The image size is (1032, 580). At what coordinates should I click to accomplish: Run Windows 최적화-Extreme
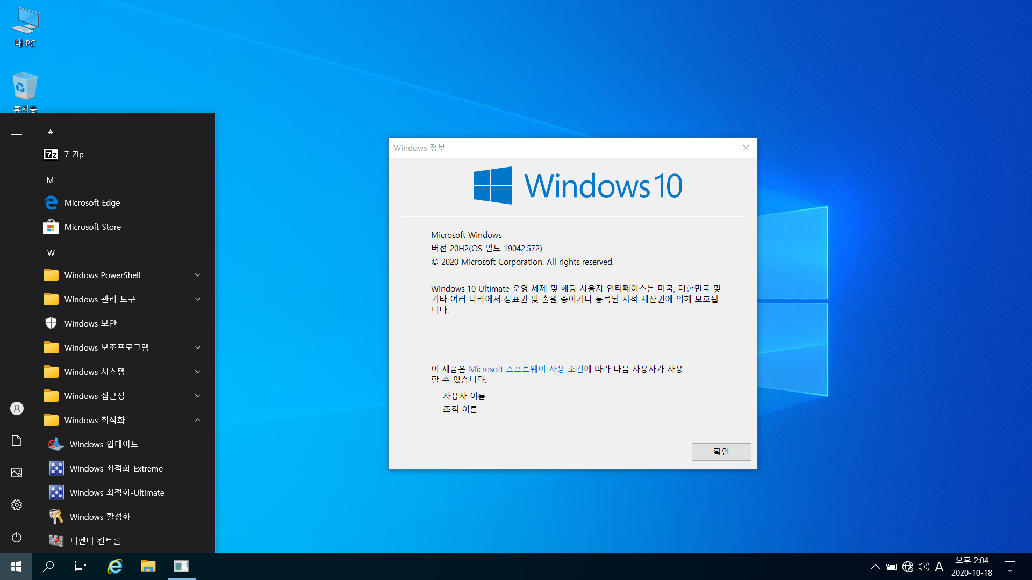tap(124, 469)
